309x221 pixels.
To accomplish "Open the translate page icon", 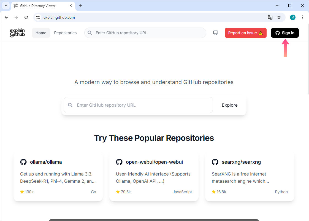I will point(270,17).
